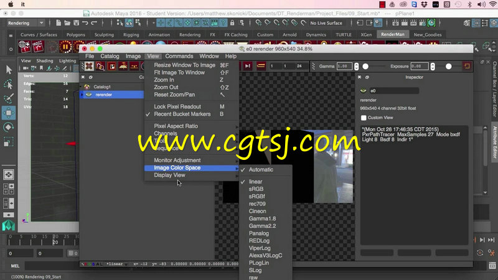Choose Cineon color space option
The height and width of the screenshot is (280, 498).
pyautogui.click(x=266, y=211)
